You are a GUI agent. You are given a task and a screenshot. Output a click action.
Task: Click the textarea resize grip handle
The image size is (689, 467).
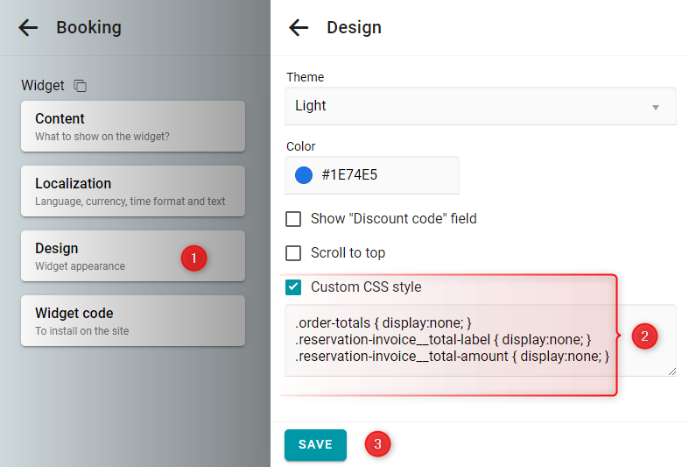point(672,372)
